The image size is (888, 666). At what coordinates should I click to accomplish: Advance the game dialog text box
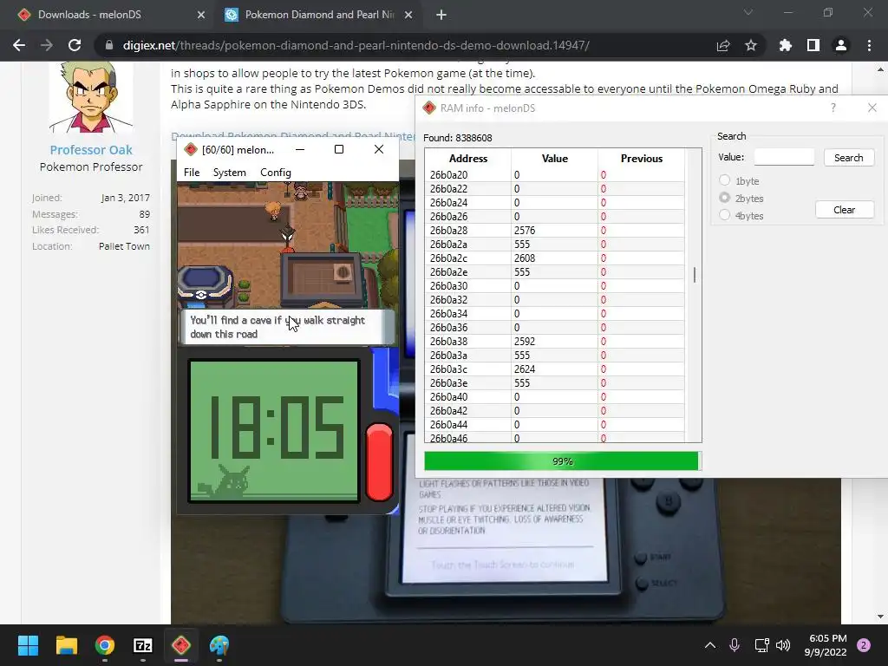288,327
